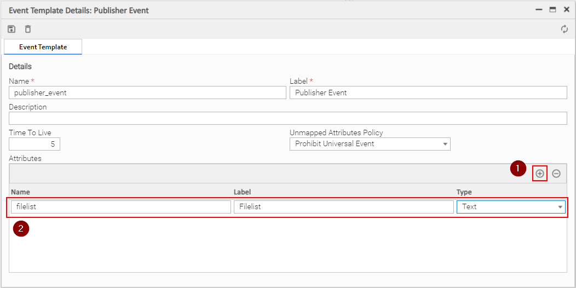Focus the Label field with Publisher Event
The width and height of the screenshot is (576, 288).
(428, 93)
